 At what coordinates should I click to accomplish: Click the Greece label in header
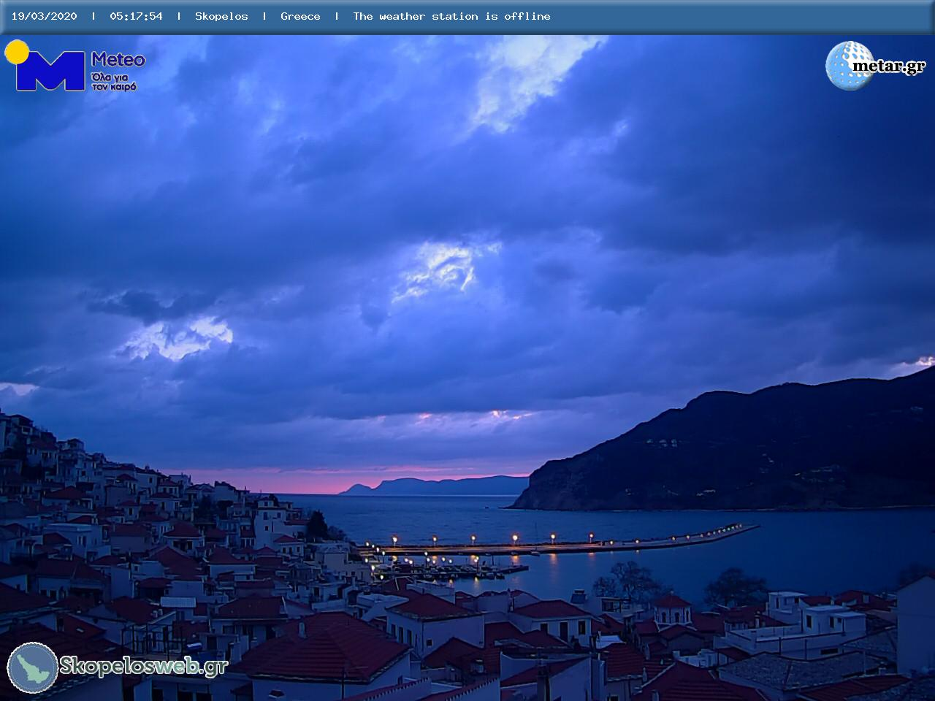coord(300,16)
